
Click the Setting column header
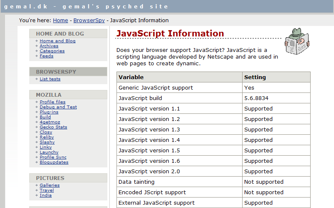click(x=276, y=77)
